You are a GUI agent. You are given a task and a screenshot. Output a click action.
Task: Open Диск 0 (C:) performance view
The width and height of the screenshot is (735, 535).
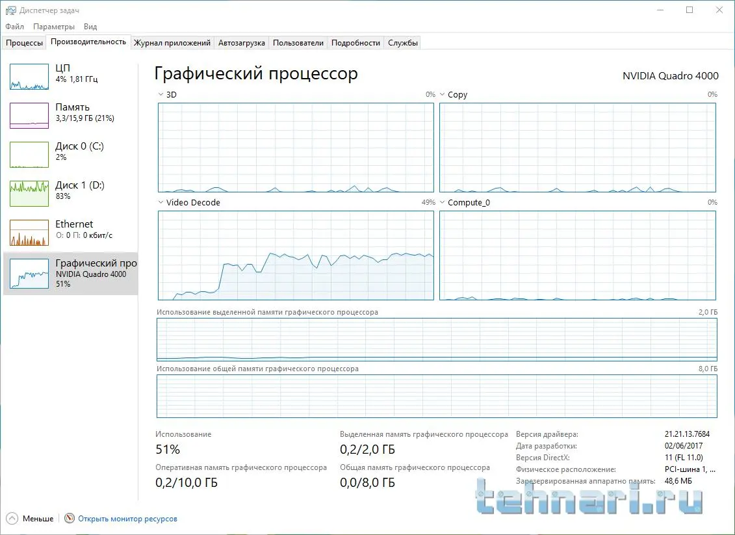coord(70,154)
